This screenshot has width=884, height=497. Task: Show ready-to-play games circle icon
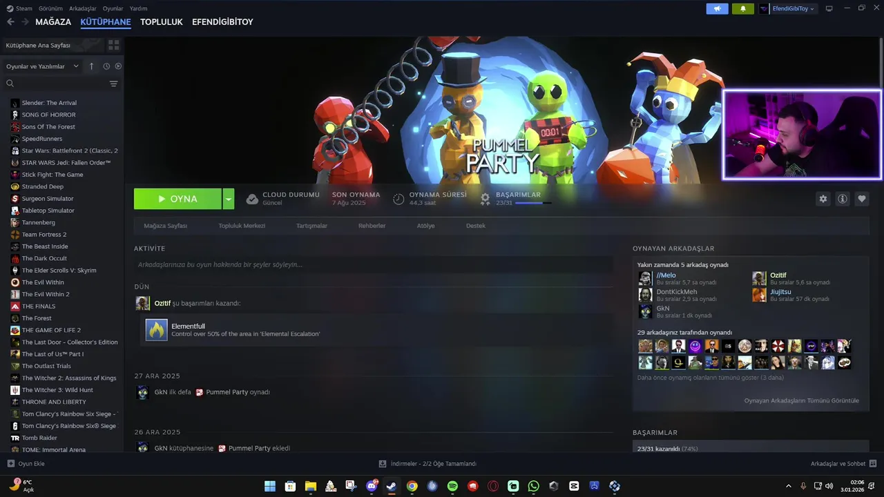tap(118, 66)
